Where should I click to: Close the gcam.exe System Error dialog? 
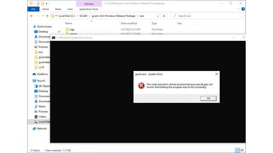(x=216, y=74)
